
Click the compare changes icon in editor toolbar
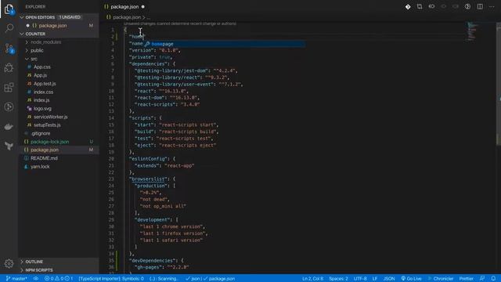(x=420, y=6)
